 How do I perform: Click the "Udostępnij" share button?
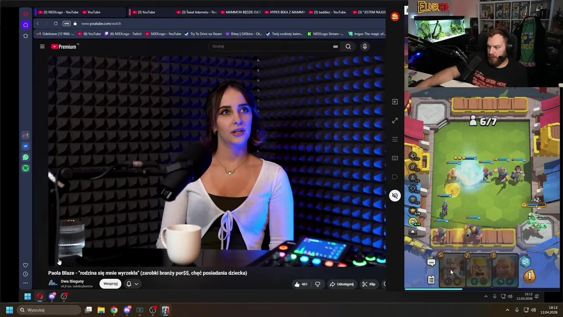click(342, 284)
